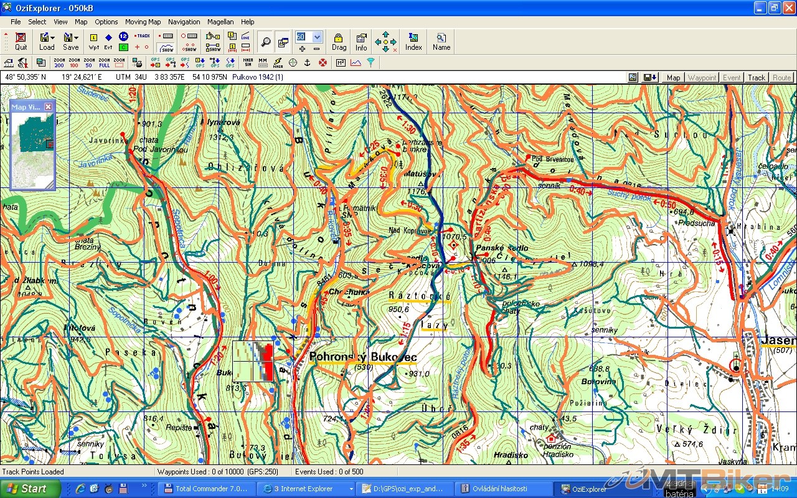
Task: Toggle the magnifier zoom window button
Action: tap(265, 42)
